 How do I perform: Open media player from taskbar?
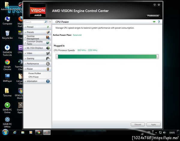[x=31, y=133]
